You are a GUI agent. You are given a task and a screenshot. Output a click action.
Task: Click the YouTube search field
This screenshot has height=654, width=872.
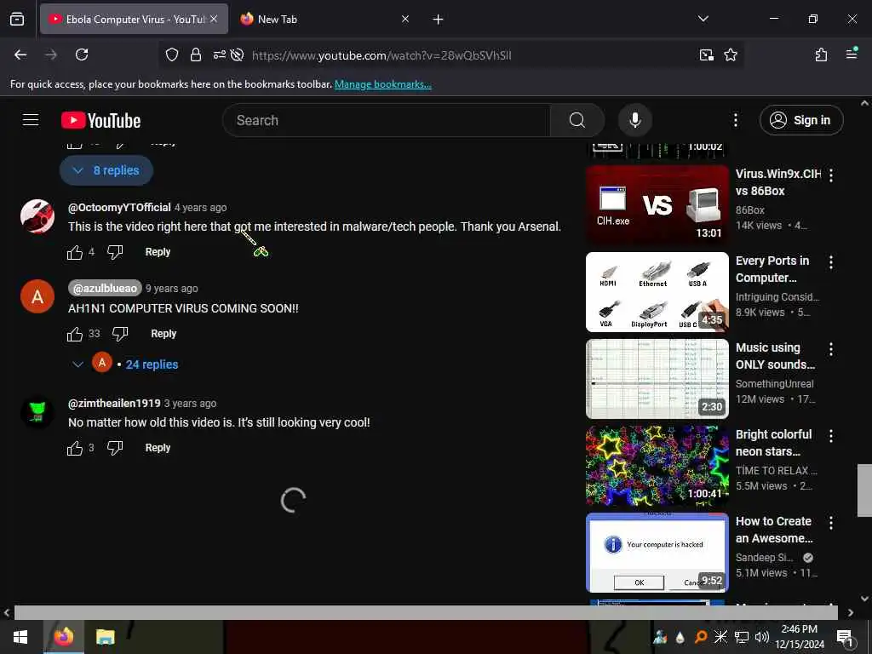point(387,120)
